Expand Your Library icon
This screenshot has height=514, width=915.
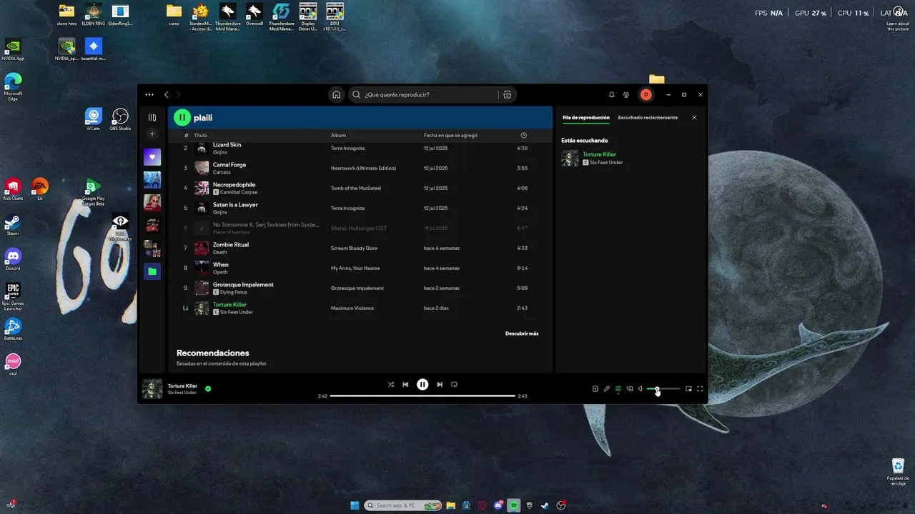[x=152, y=118]
